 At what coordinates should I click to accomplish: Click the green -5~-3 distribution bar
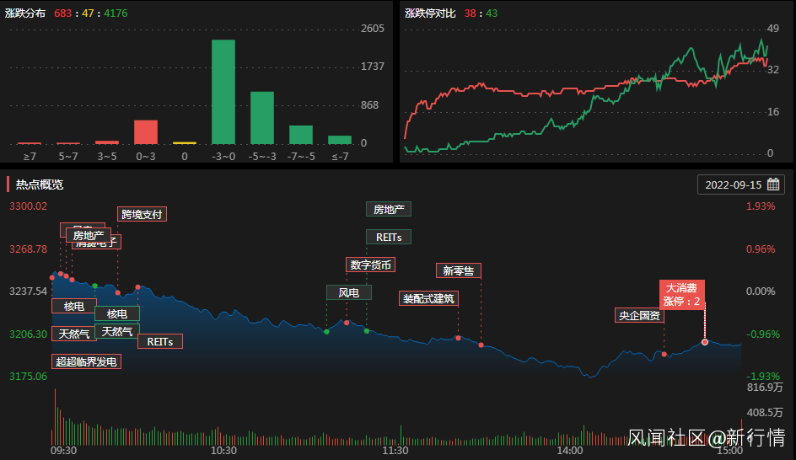262,118
